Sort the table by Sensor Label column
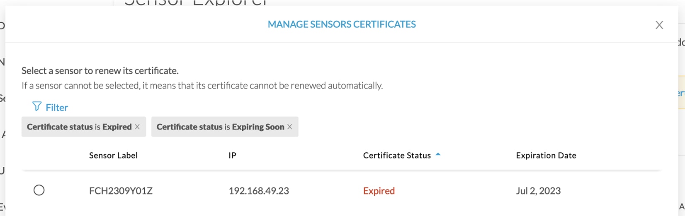685x216 pixels. (x=113, y=155)
